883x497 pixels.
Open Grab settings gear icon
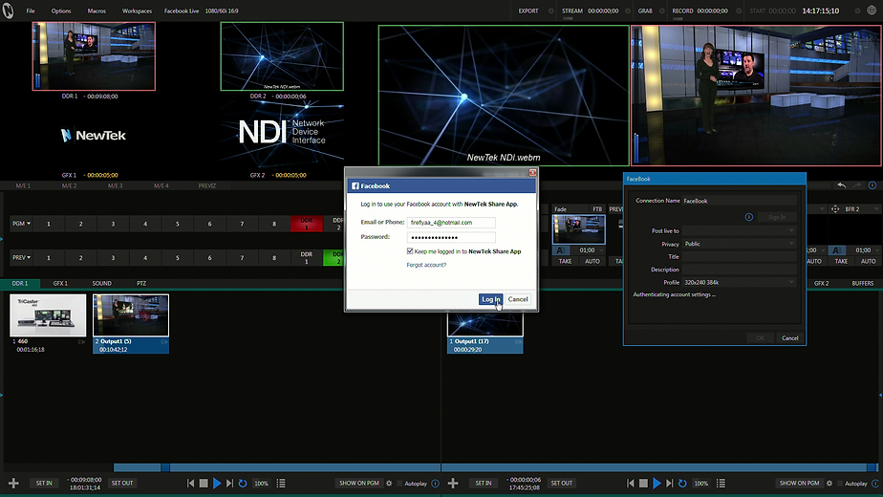point(661,11)
